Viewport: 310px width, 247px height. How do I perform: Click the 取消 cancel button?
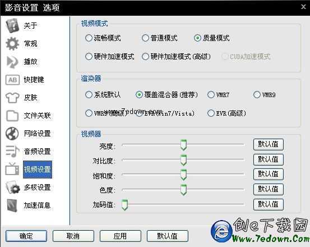tap(73, 236)
